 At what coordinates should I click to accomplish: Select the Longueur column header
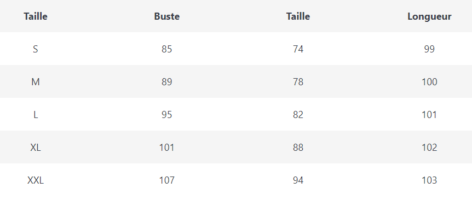pyautogui.click(x=429, y=16)
